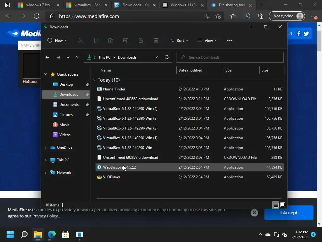Screen dimensions: 322x242
Task: Refresh the Downloads folder listing
Action: click(x=167, y=57)
